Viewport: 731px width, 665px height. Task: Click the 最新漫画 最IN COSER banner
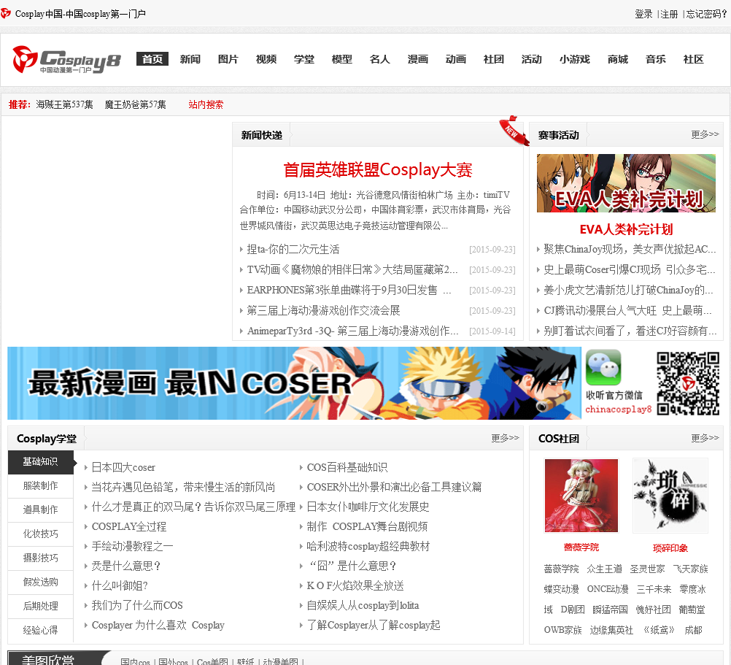point(294,383)
